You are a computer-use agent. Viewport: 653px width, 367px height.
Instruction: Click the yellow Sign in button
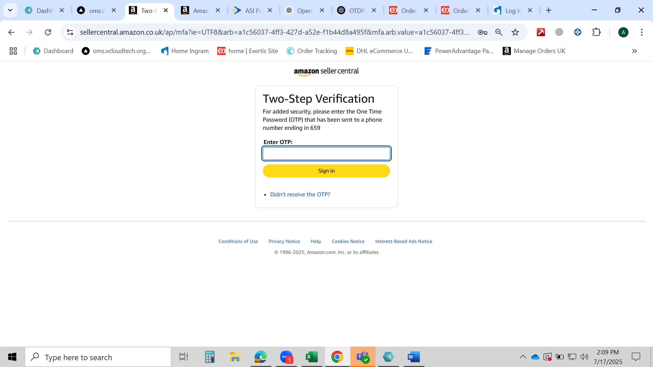click(x=326, y=171)
